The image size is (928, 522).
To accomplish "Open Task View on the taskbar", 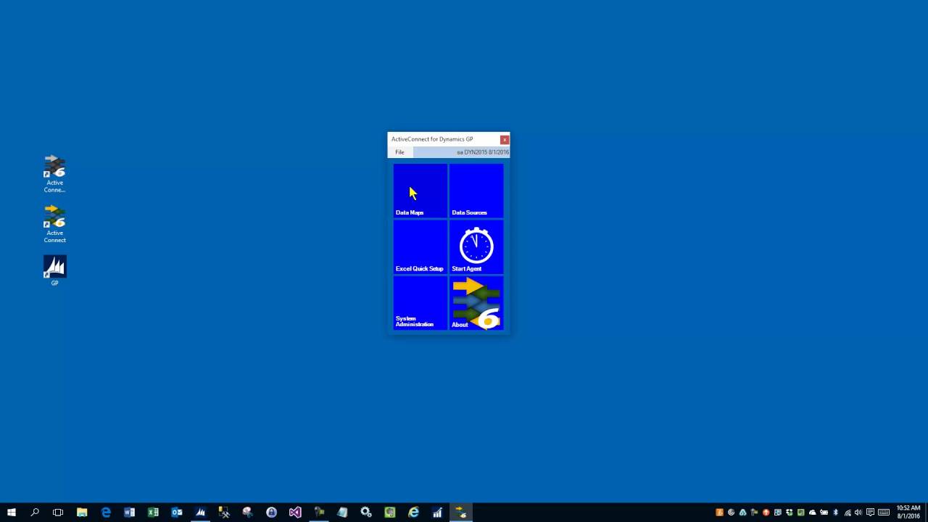I will (x=58, y=513).
